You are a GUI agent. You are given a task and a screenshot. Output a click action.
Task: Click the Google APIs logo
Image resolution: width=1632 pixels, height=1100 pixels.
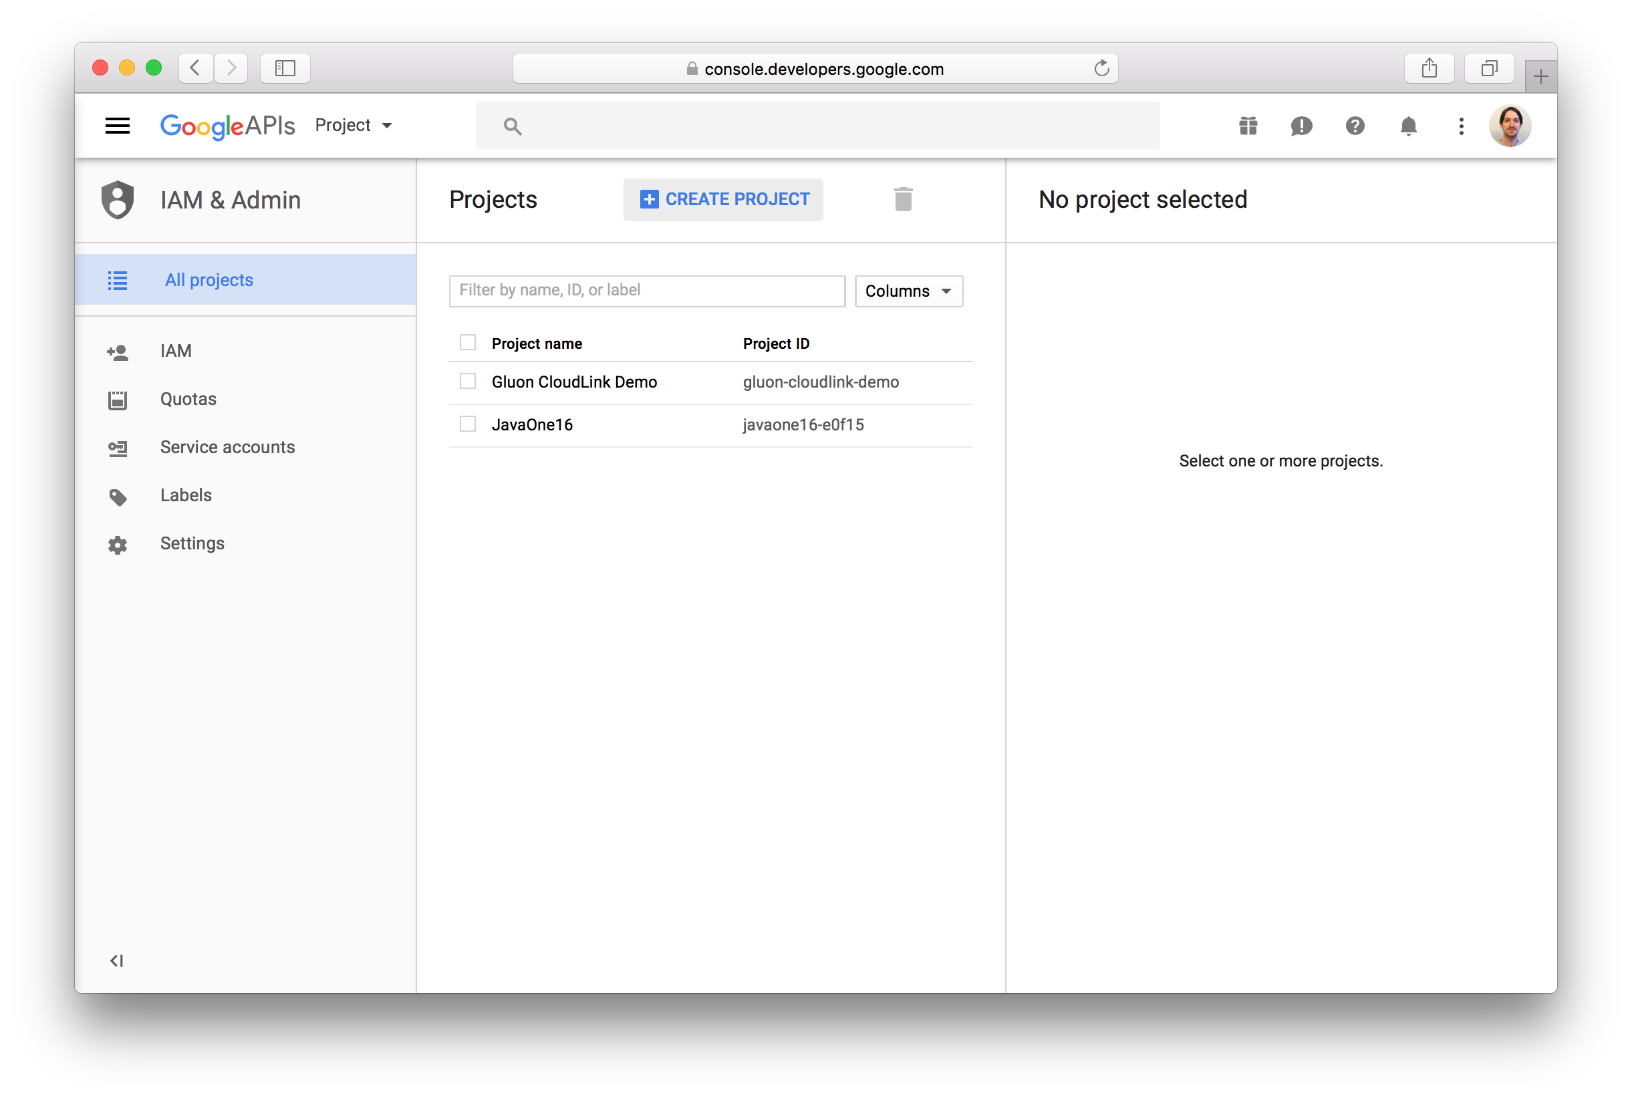(227, 126)
